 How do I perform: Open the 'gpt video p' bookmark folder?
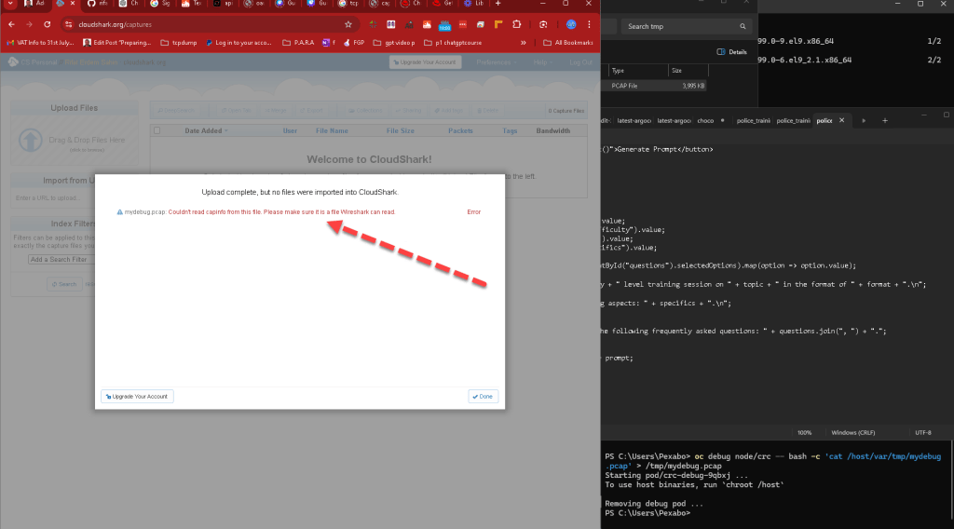pos(394,43)
